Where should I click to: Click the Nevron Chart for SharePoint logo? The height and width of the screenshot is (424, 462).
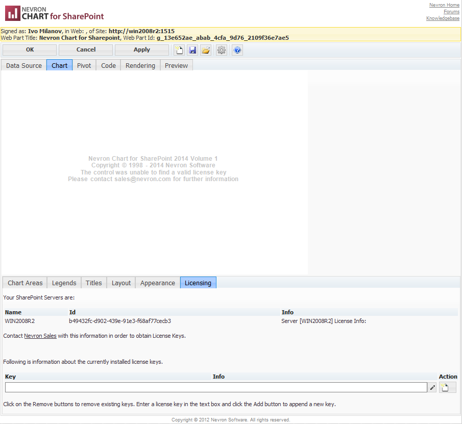[x=55, y=13]
